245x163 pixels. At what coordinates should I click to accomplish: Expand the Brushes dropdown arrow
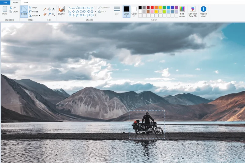tap(62, 16)
